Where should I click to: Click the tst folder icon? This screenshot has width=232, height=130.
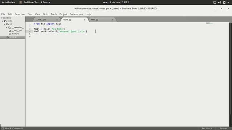pos(8,24)
